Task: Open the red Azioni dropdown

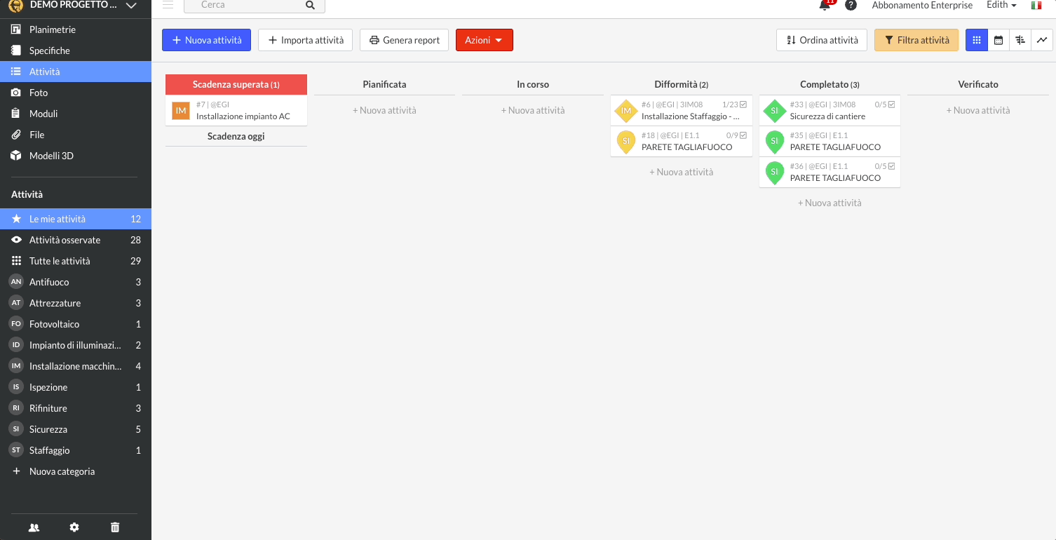Action: [485, 40]
